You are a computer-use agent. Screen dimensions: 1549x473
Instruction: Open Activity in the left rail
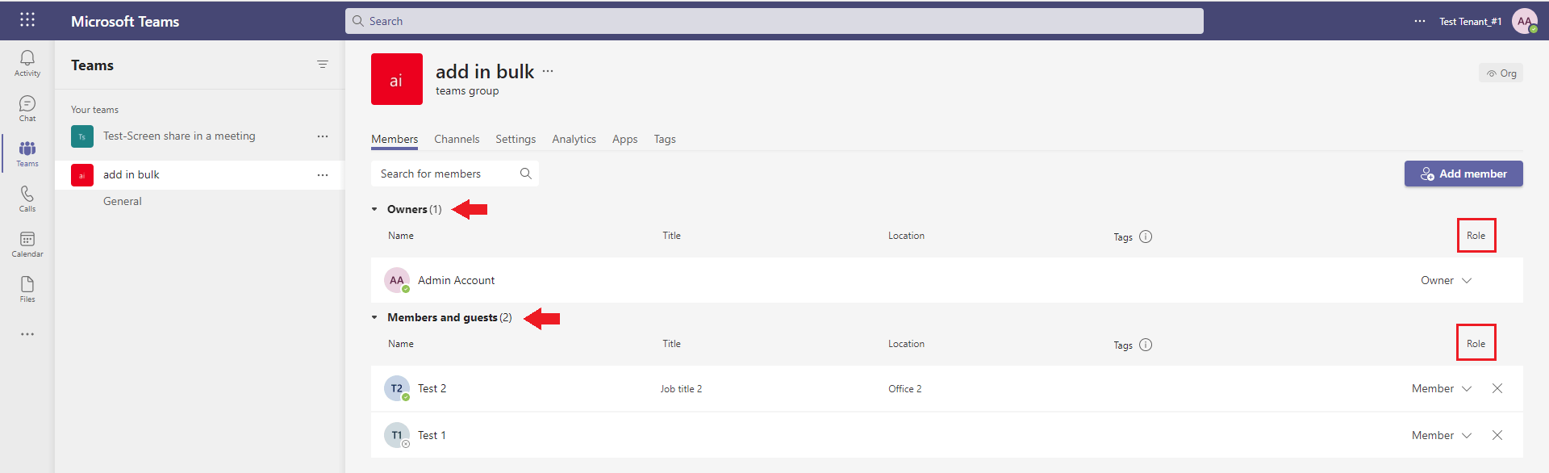point(27,63)
